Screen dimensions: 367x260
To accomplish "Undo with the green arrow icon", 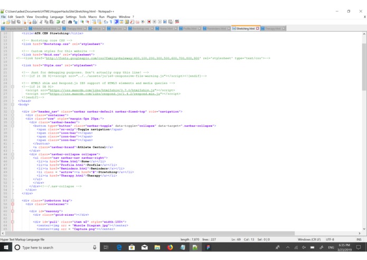I will tap(58, 22).
